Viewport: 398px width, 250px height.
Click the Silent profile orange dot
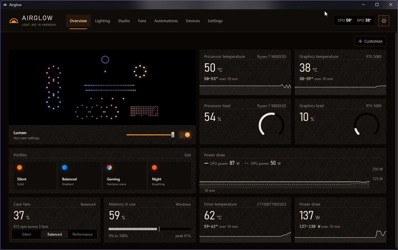(x=20, y=167)
